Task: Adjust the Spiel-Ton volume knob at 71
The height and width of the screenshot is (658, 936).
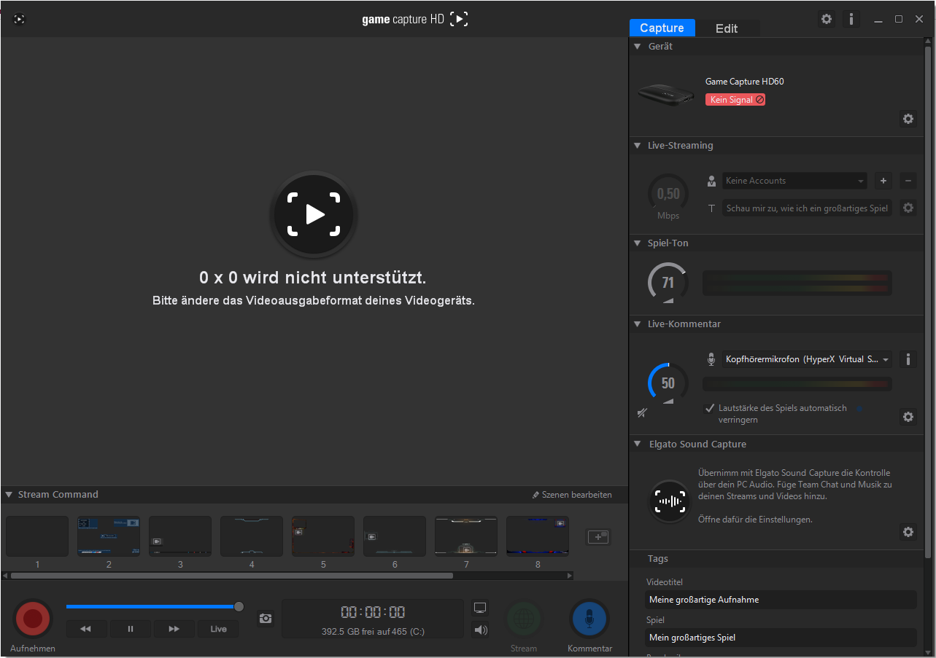Action: 668,283
